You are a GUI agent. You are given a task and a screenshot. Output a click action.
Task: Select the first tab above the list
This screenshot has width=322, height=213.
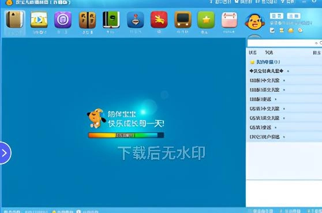click(253, 53)
